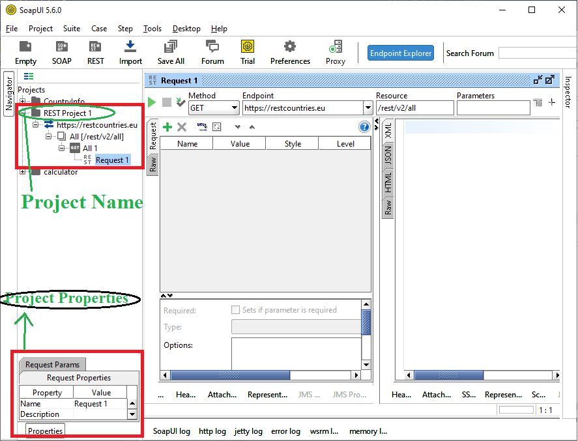The height and width of the screenshot is (441, 578).
Task: Click parameter details vertical scrollbar thumb
Action: 366,322
